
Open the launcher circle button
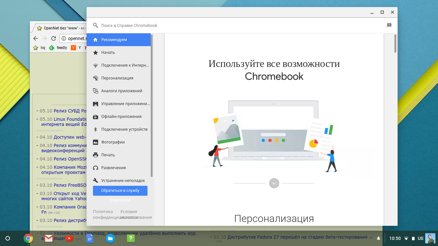tap(8, 238)
